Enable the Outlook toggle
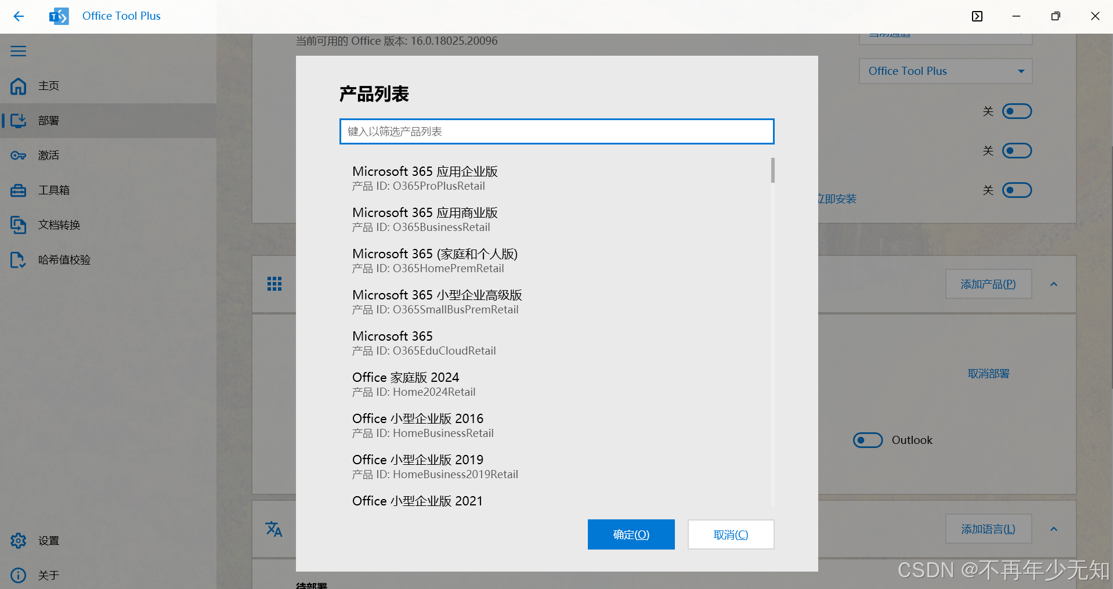1113x589 pixels. click(868, 440)
